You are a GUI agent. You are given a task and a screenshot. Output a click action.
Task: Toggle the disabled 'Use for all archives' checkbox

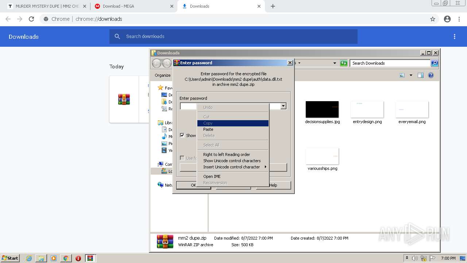182,158
